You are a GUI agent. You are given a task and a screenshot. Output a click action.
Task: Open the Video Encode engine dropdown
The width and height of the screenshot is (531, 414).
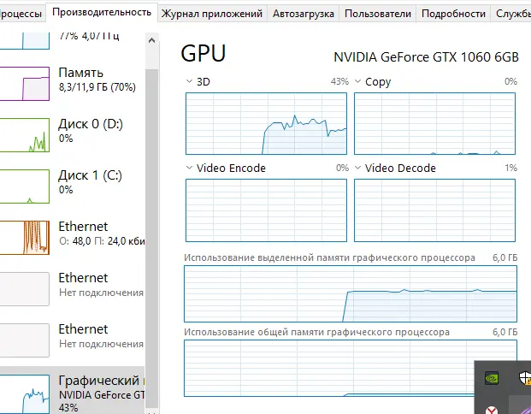(189, 168)
